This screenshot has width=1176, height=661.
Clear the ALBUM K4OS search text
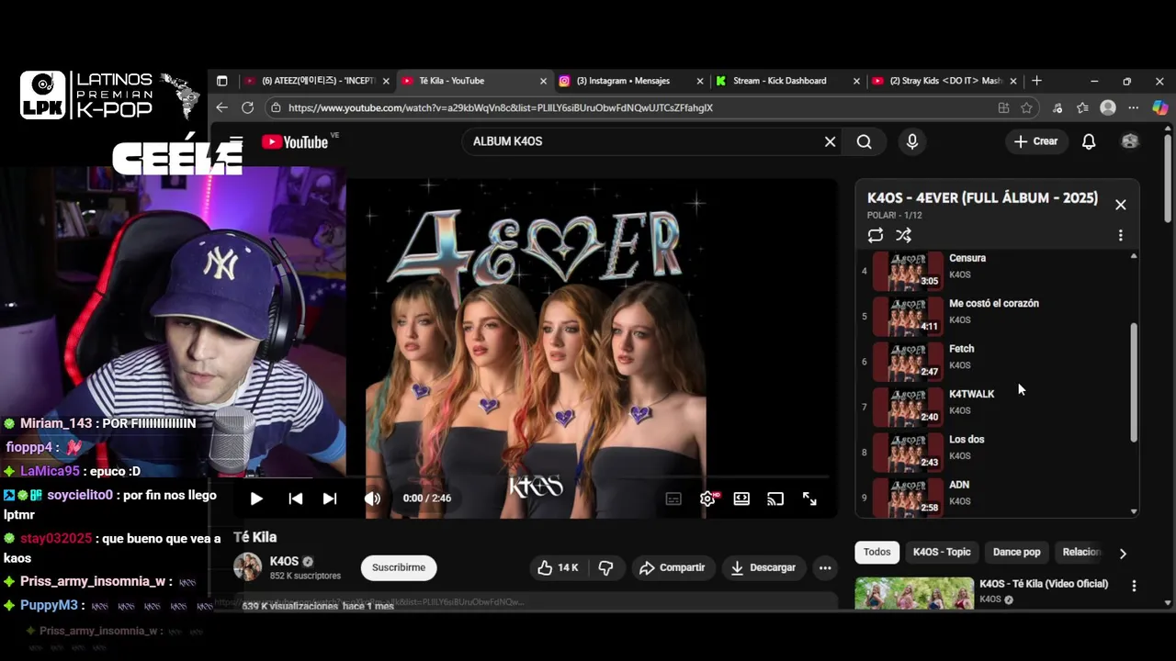(x=830, y=141)
